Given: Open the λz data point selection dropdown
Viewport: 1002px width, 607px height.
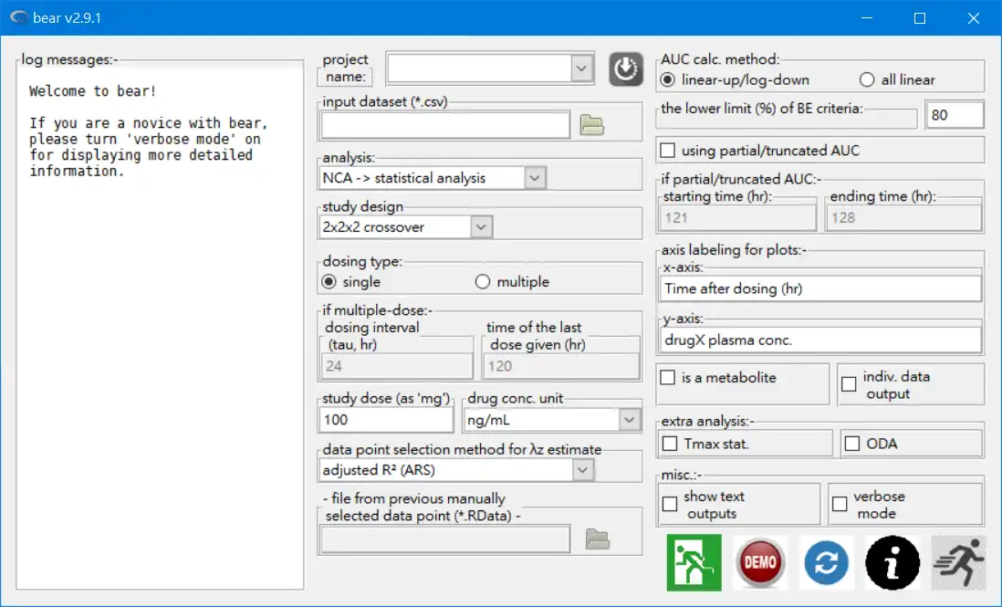Looking at the screenshot, I should [x=582, y=470].
